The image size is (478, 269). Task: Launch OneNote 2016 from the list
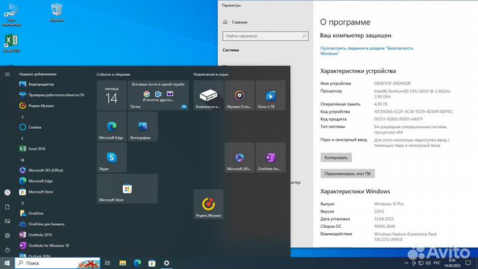[36, 234]
